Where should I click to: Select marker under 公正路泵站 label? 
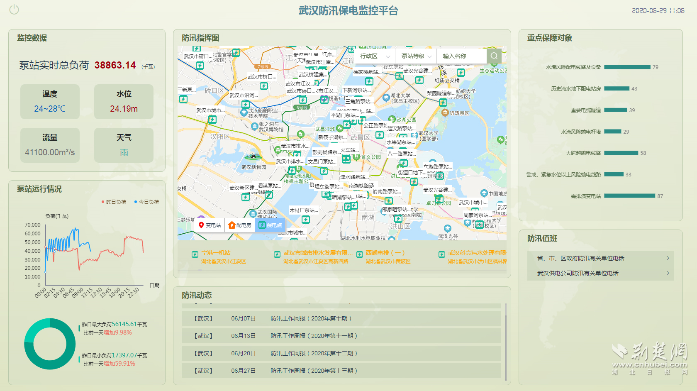(379, 134)
